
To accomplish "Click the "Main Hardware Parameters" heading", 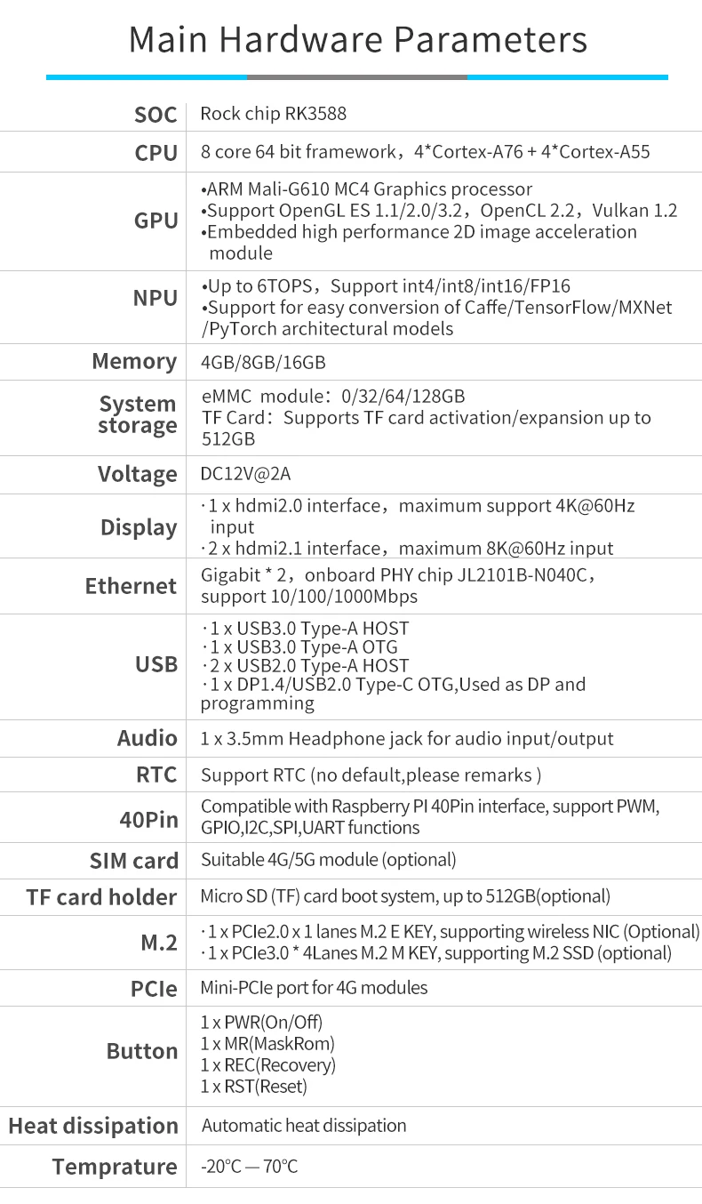I will click(x=357, y=41).
